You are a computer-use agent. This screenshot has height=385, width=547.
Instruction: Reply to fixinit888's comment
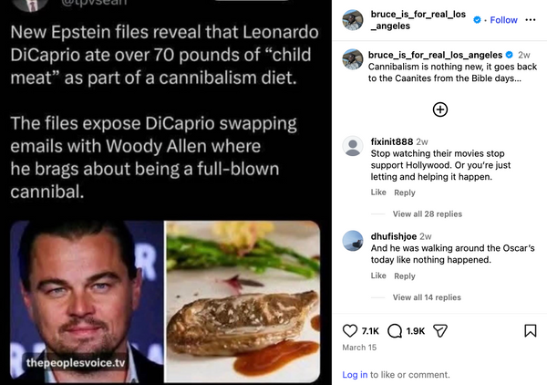tap(404, 192)
